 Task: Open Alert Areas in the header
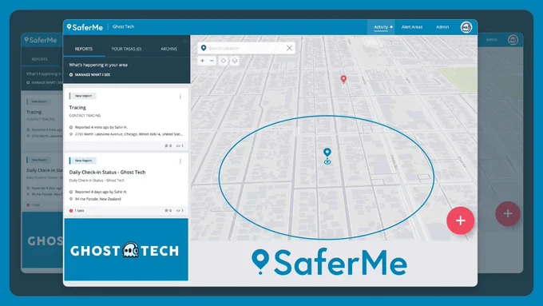[x=412, y=27]
